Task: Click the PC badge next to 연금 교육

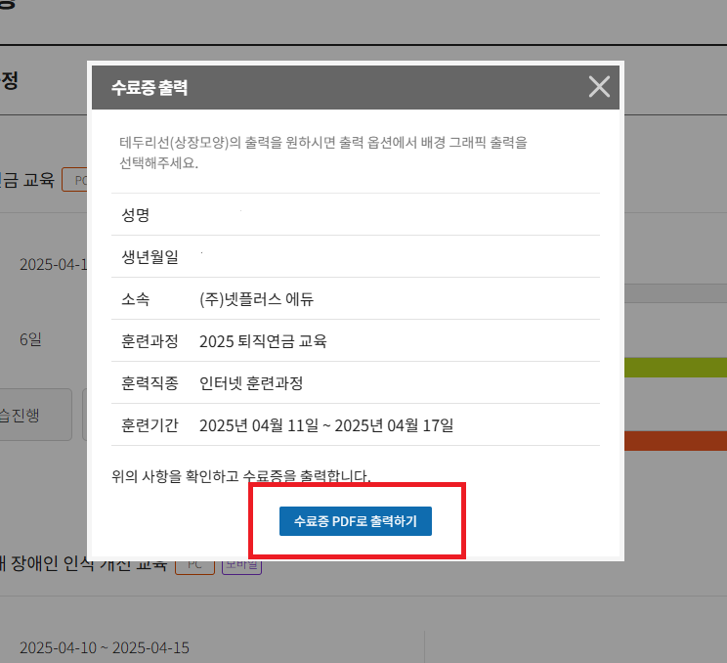Action: [76, 180]
